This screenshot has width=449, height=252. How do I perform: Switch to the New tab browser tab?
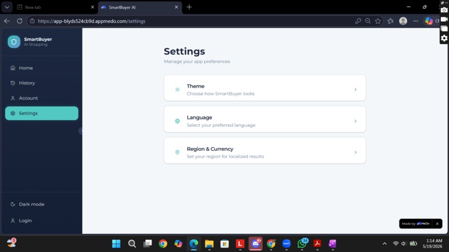point(56,7)
